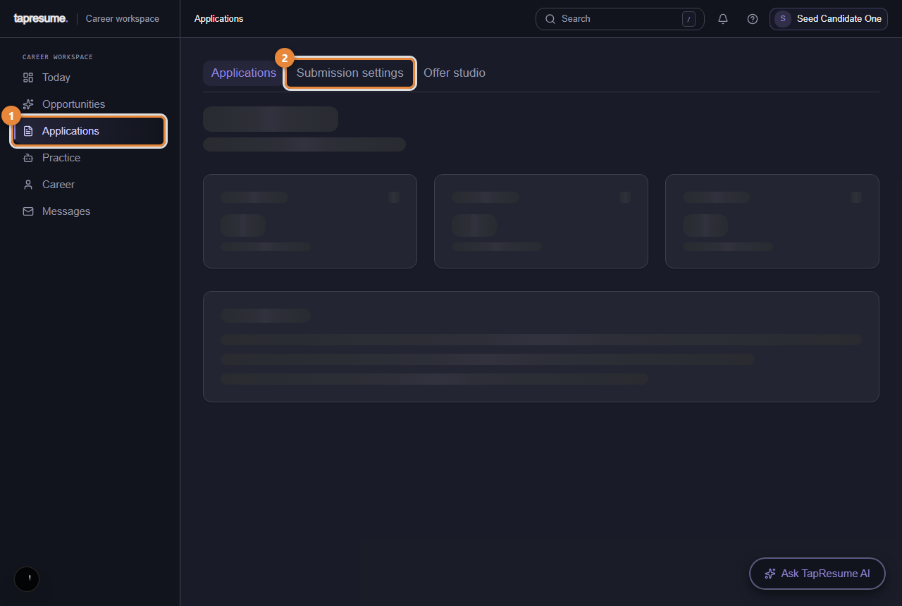Open Messages with the envelope icon

[28, 211]
